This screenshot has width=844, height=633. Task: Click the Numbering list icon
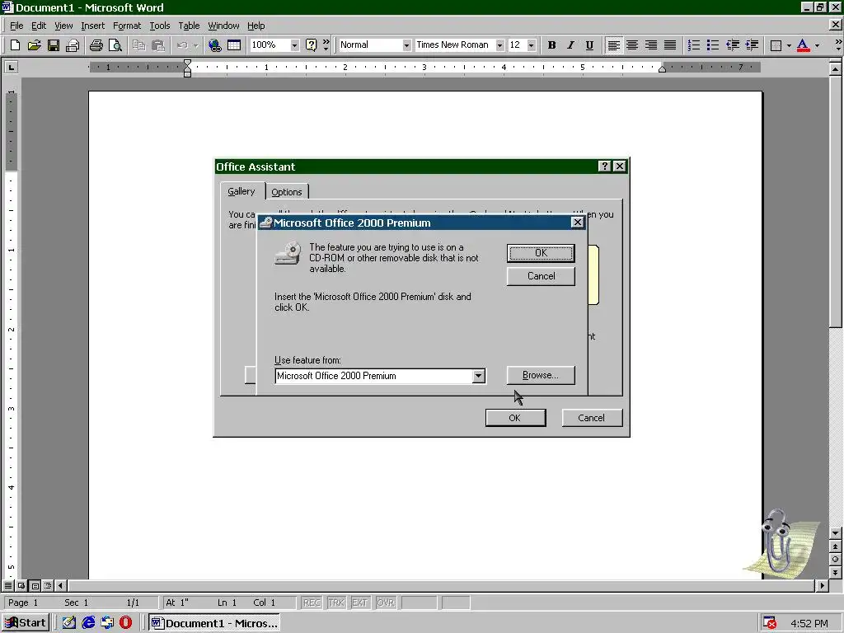click(694, 45)
